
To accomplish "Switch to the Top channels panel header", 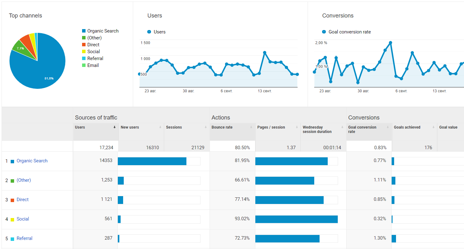I will click(x=25, y=15).
